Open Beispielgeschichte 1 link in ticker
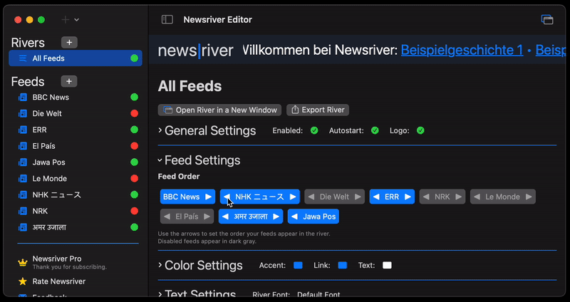Viewport: 570px width, 302px height. click(462, 50)
